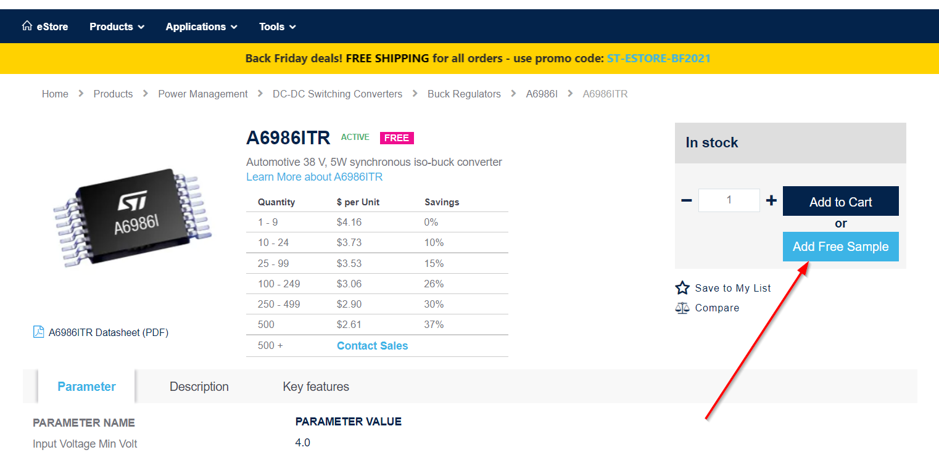Click the Contact Sales link
Viewport: 939px width, 455px height.
click(372, 346)
